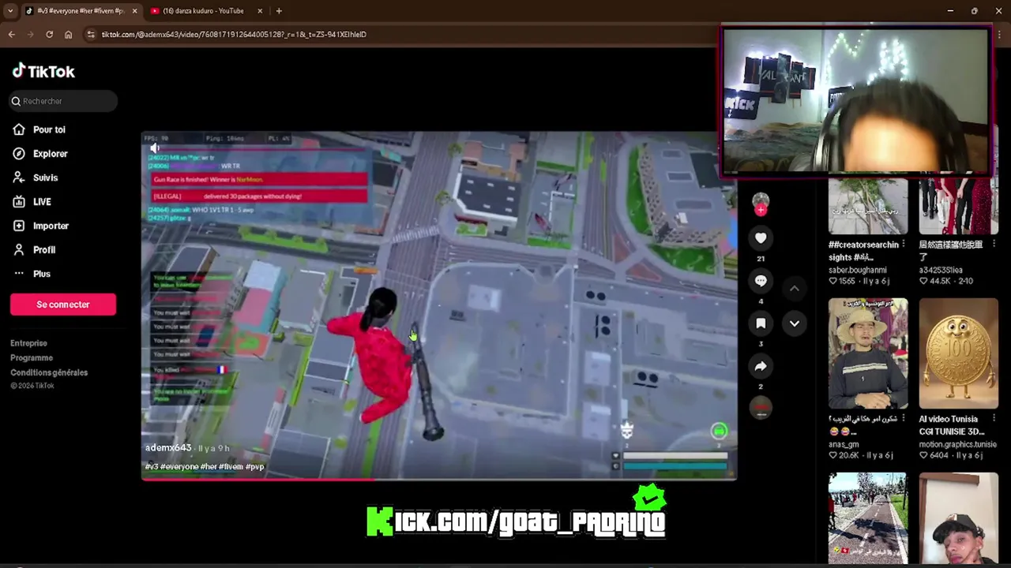Click the Se connecter button
This screenshot has width=1011, height=568.
coord(63,305)
